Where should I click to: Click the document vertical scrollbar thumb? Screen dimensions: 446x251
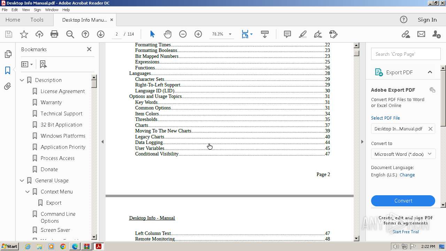356,53
